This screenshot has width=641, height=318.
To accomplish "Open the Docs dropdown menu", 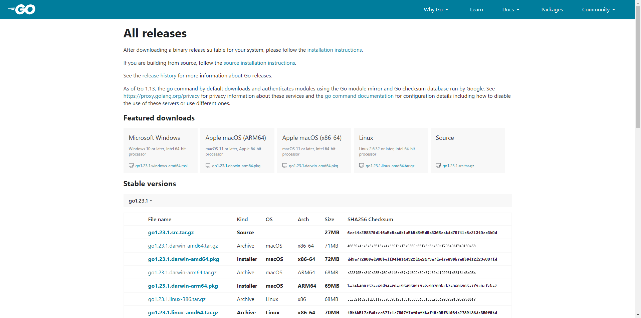I will click(511, 10).
